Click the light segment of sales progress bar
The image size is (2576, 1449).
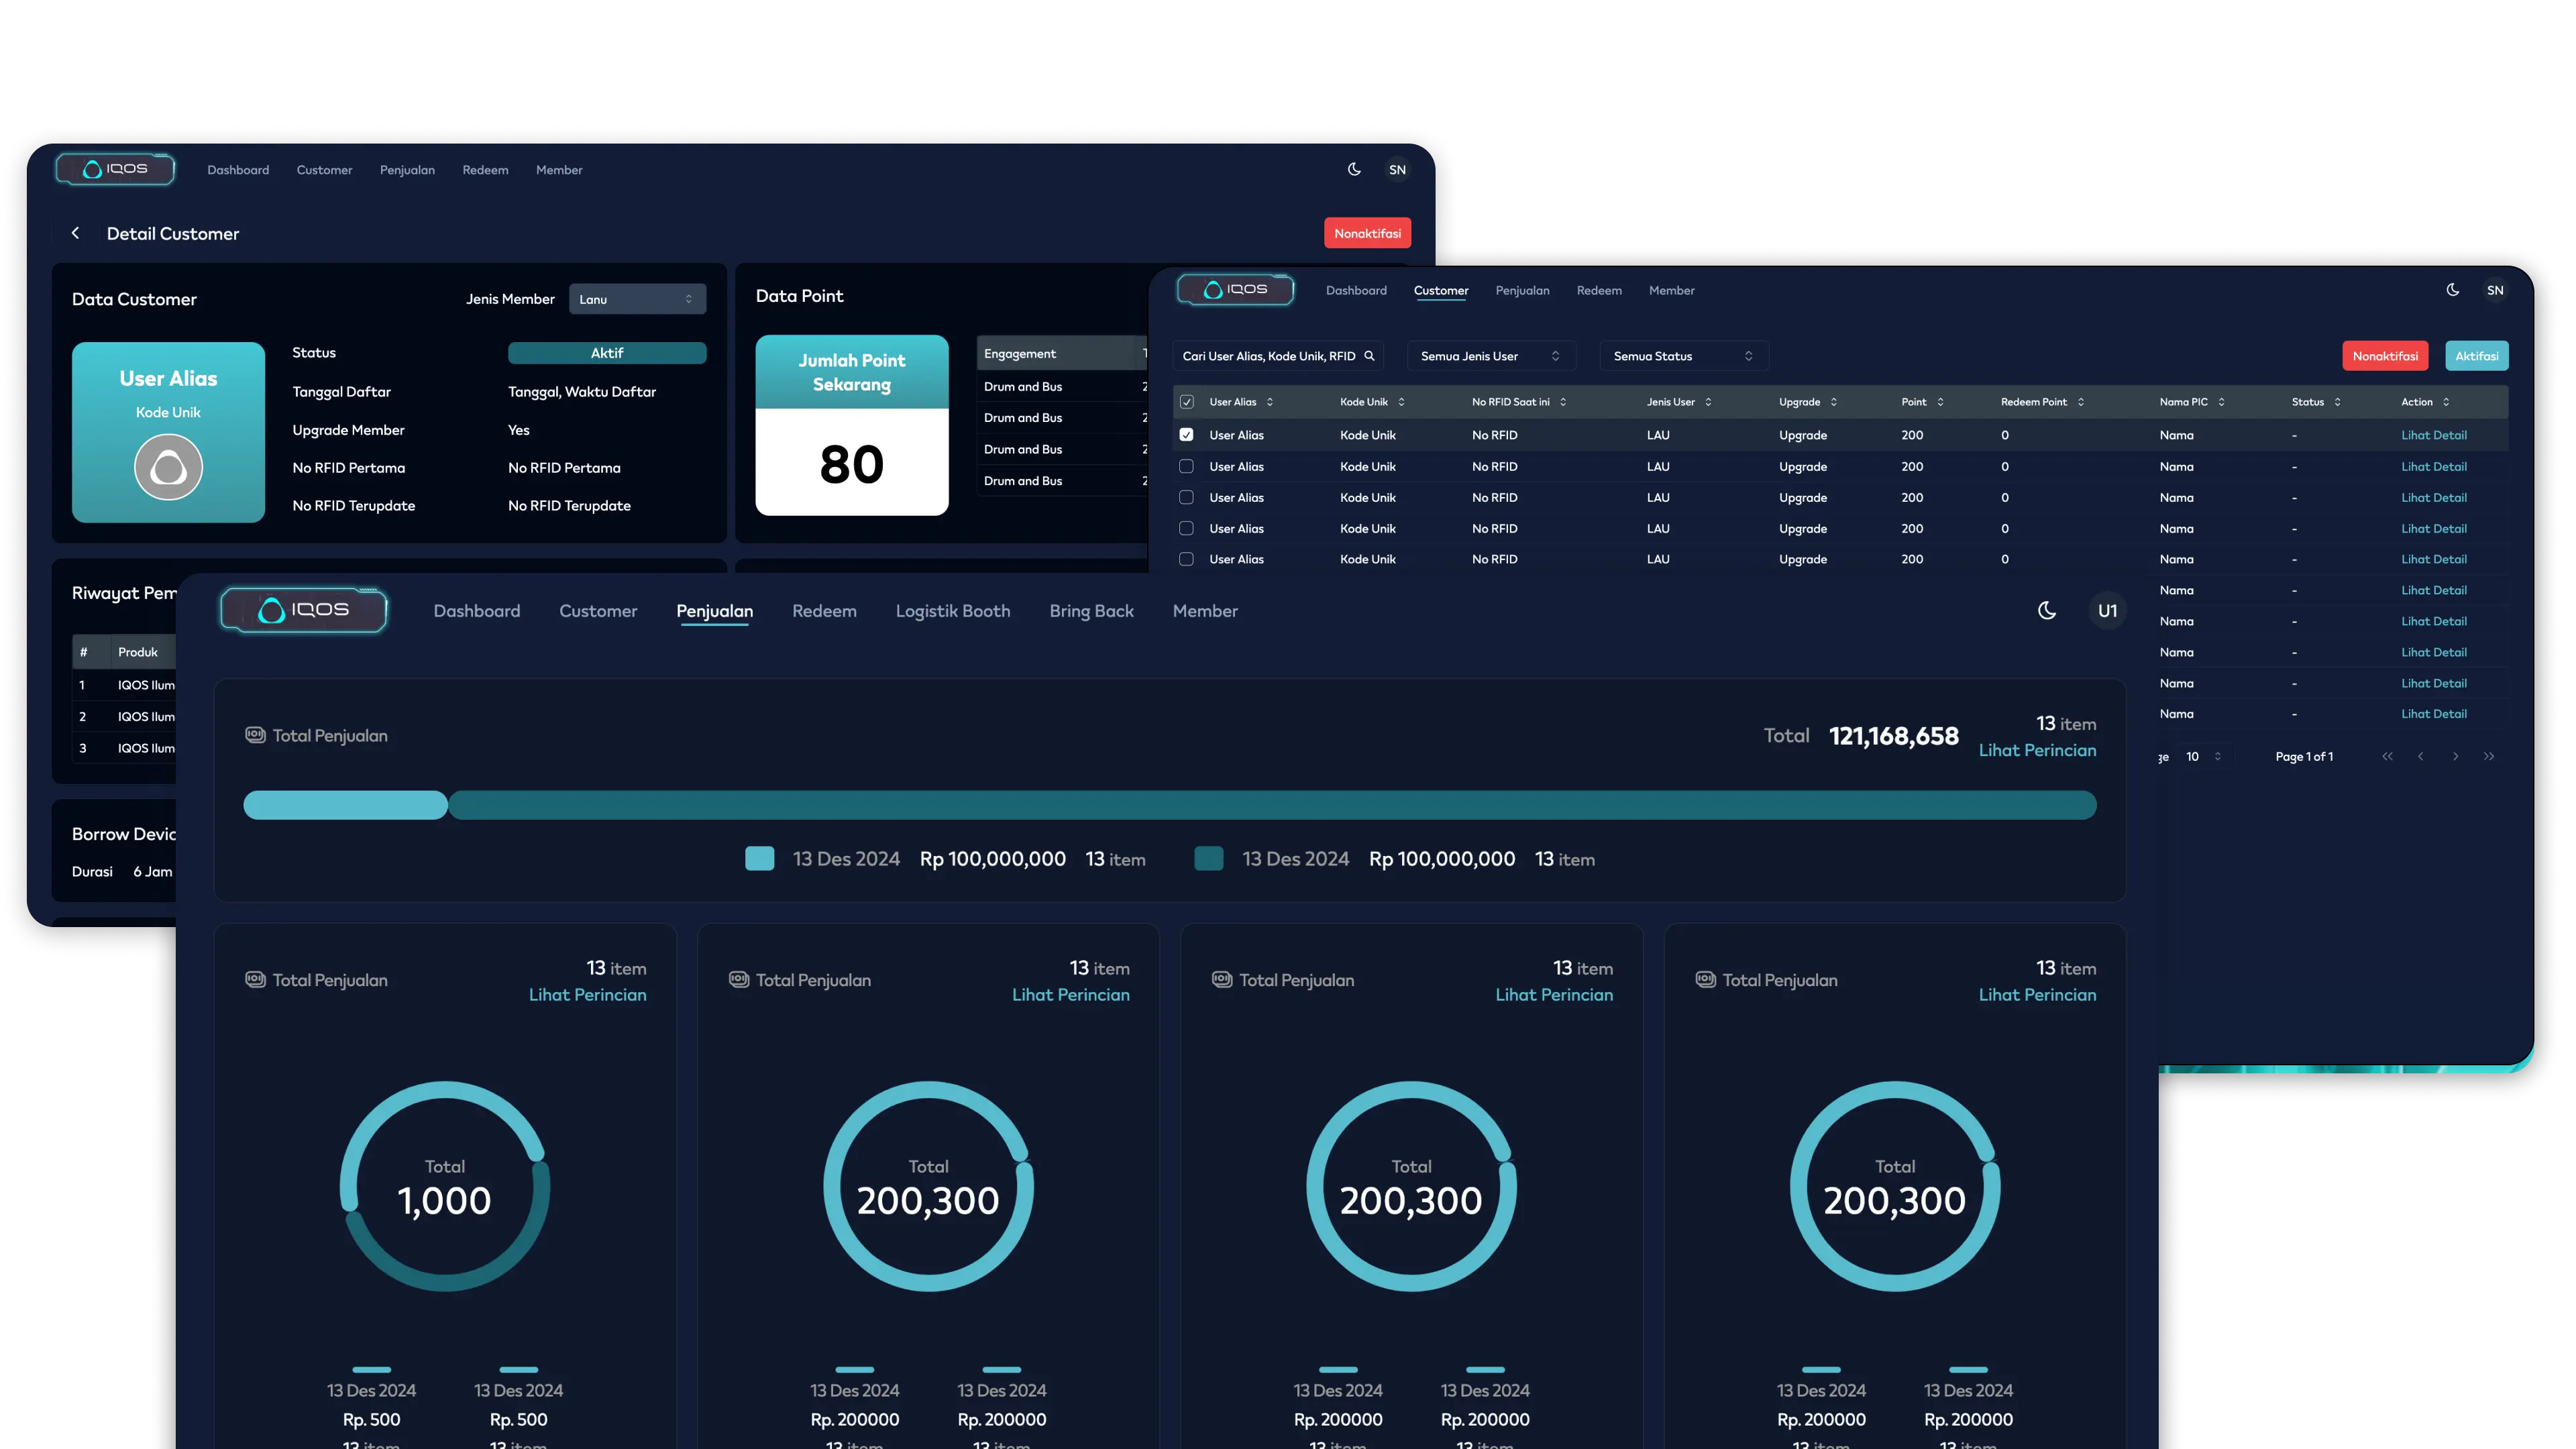click(x=345, y=805)
